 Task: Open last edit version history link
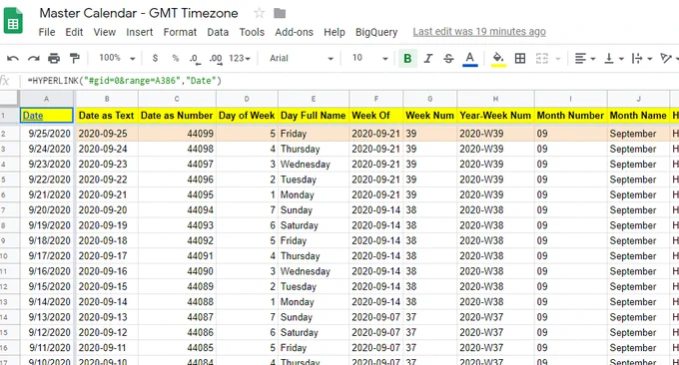479,32
